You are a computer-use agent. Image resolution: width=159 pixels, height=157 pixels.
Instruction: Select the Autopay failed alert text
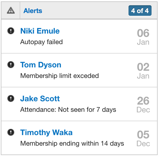click(41, 42)
